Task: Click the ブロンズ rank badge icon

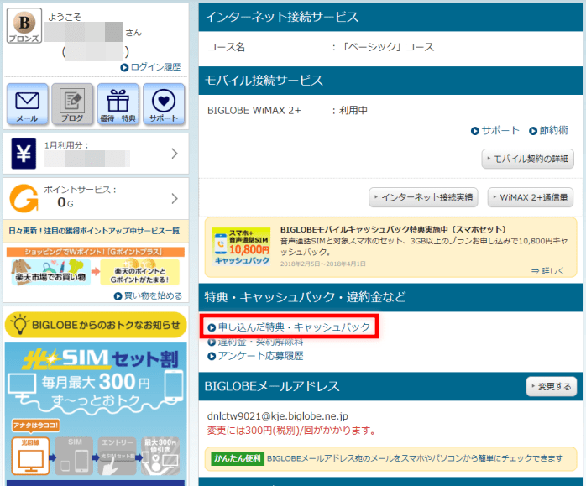Action: tap(24, 26)
